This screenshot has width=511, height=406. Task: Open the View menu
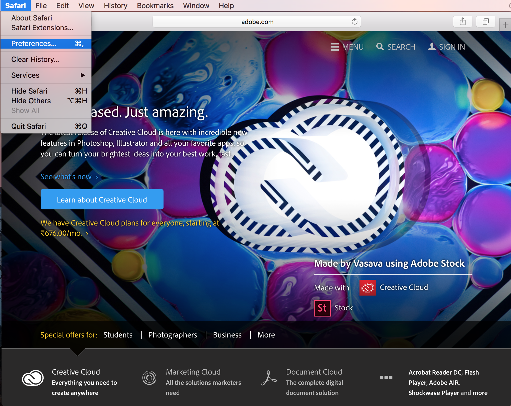click(86, 6)
